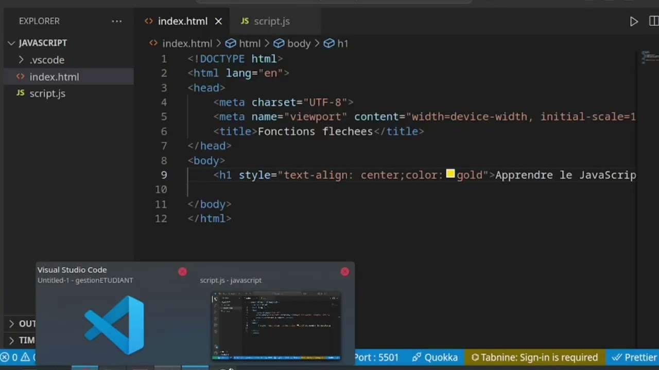Screen dimensions: 659x370
Task: Open index.html in the Explorer tree
Action: (54, 77)
